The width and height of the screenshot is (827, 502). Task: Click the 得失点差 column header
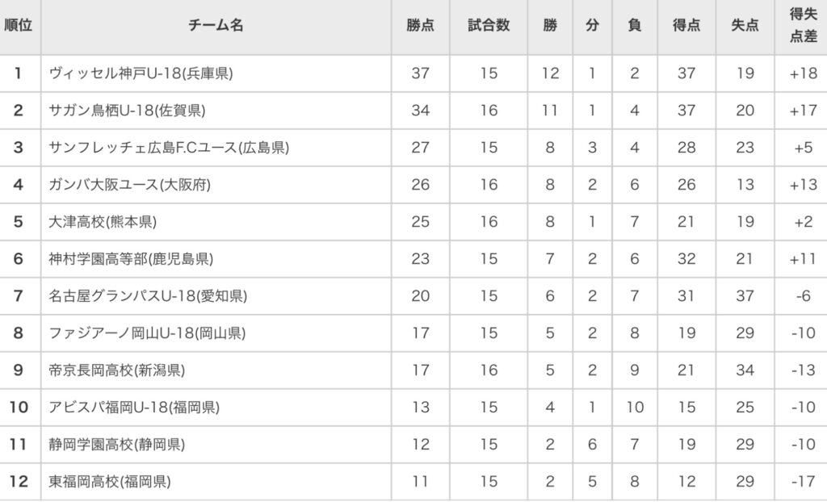pos(803,25)
